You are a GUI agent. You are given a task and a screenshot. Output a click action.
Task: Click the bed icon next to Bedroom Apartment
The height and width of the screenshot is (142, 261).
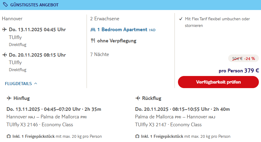pyautogui.click(x=93, y=30)
